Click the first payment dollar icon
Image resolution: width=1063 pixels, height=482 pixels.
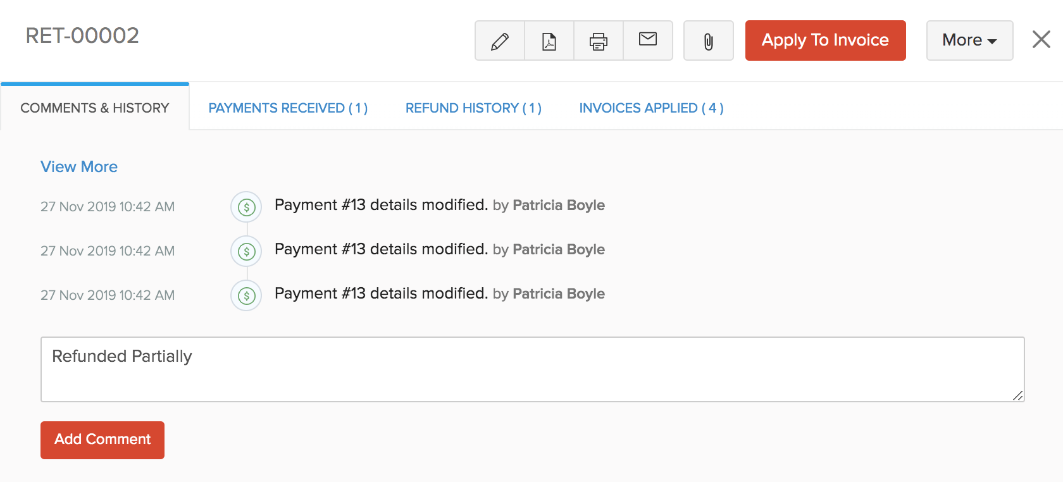pos(246,207)
